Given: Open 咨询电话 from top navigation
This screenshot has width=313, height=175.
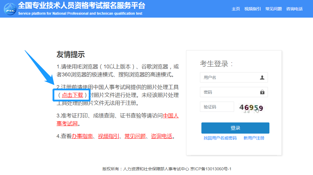Looking at the screenshot, I should (x=294, y=9).
